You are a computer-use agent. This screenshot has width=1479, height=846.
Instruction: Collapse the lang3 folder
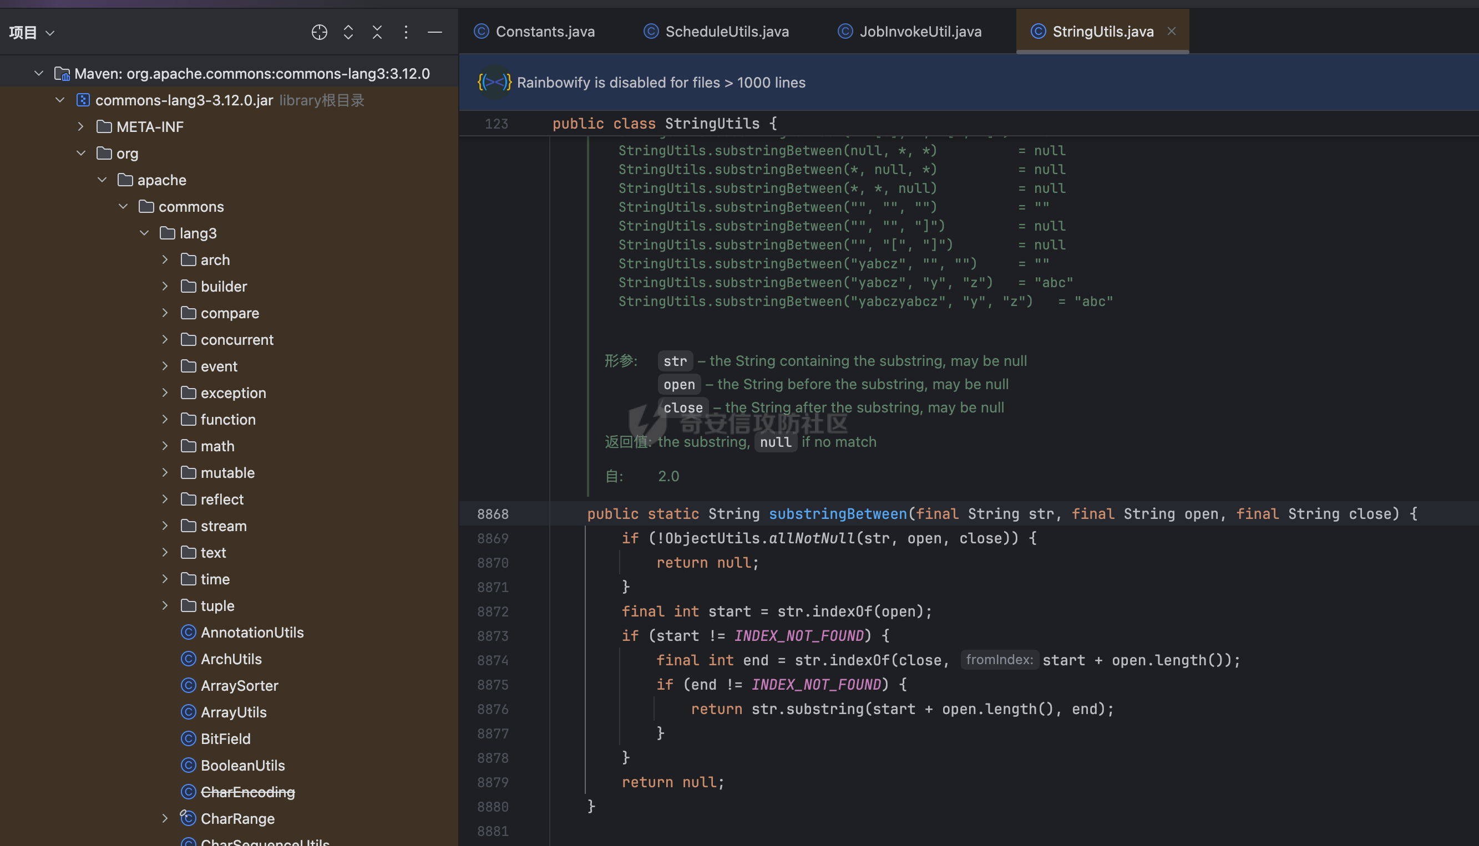point(144,233)
